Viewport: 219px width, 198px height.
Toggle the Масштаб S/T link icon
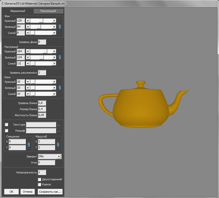tap(58, 145)
